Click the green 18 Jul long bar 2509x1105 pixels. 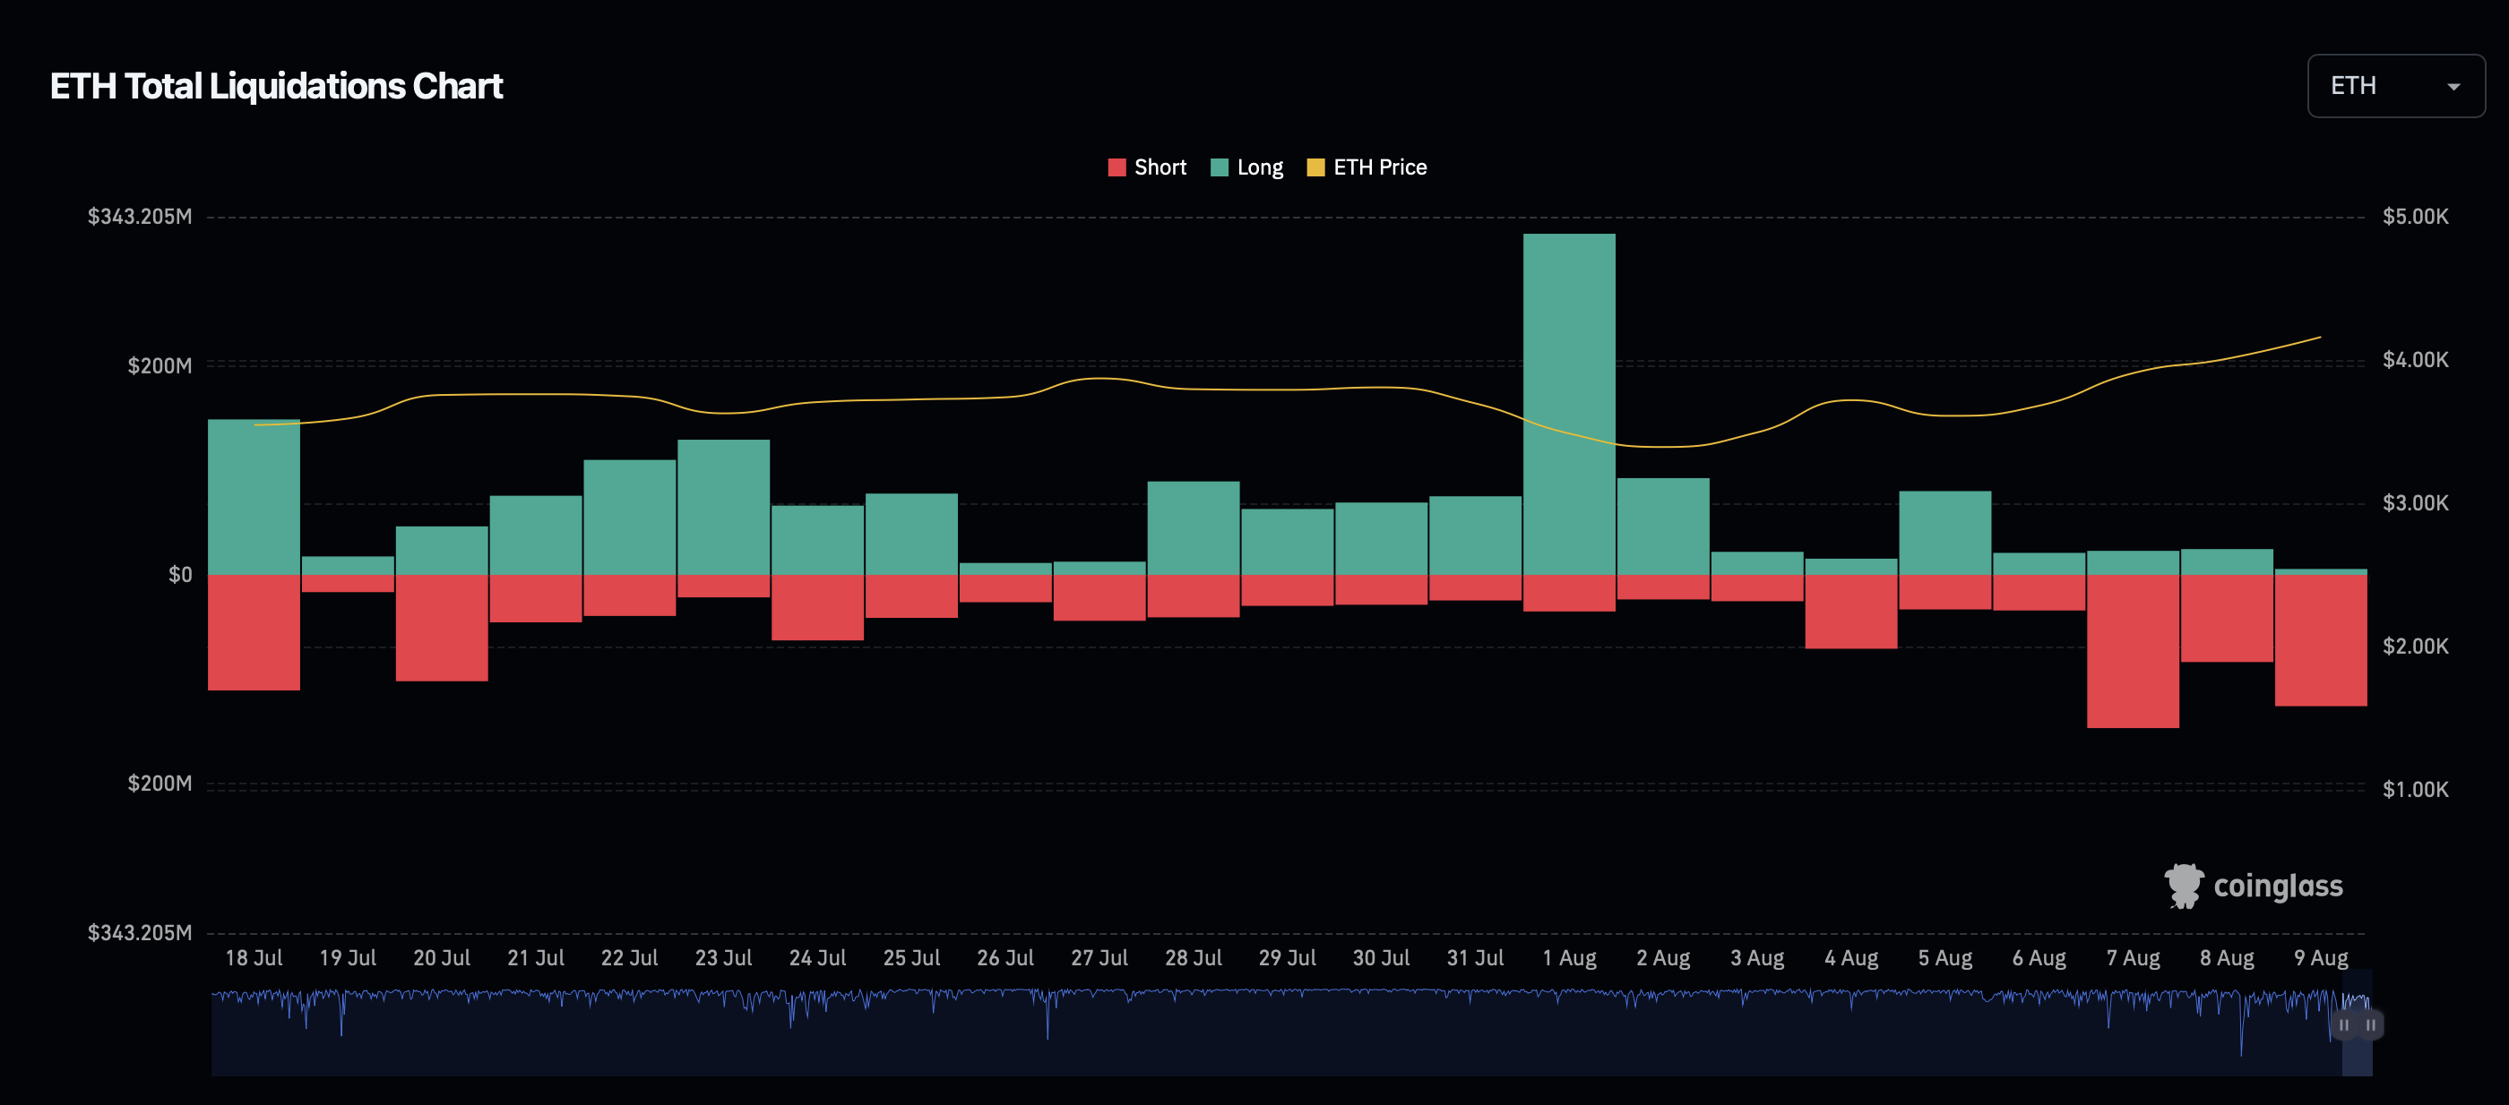tap(254, 496)
